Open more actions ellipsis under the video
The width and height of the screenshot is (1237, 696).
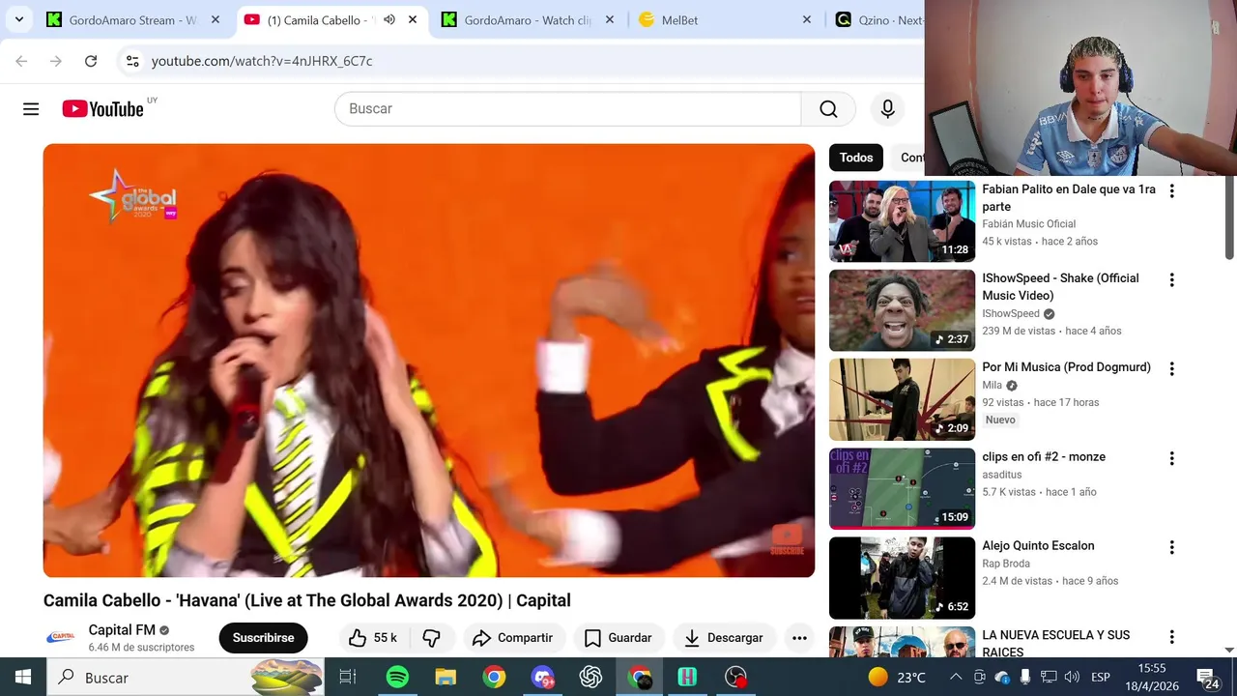[799, 638]
